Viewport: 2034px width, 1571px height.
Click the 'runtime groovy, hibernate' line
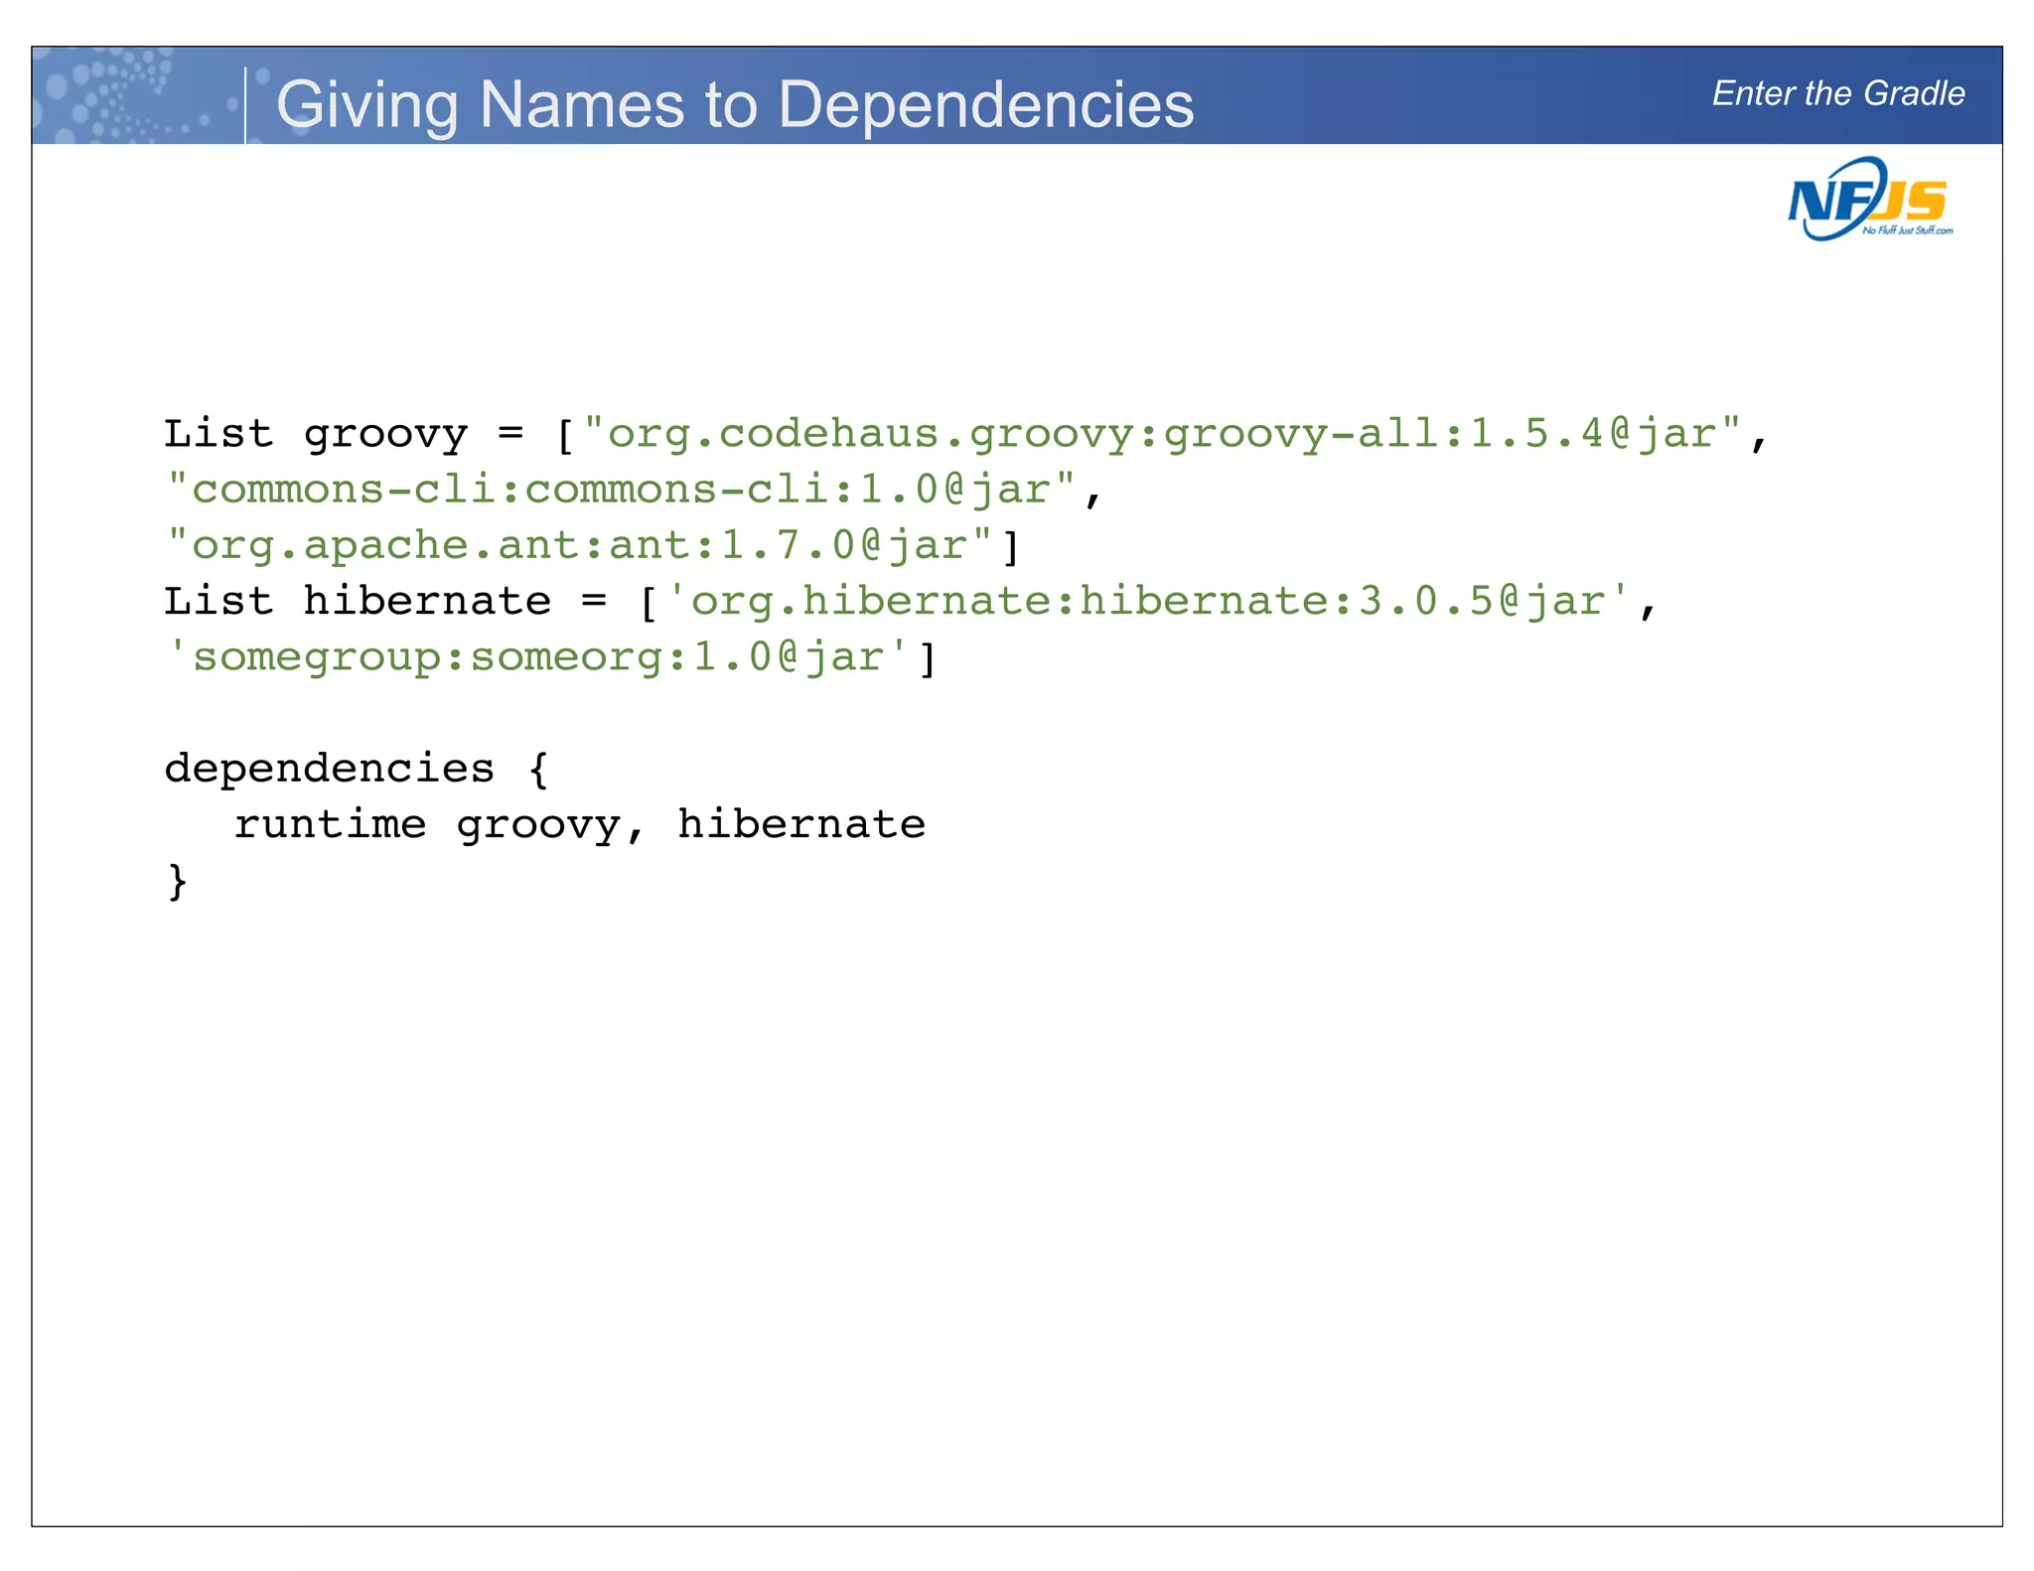(x=580, y=824)
